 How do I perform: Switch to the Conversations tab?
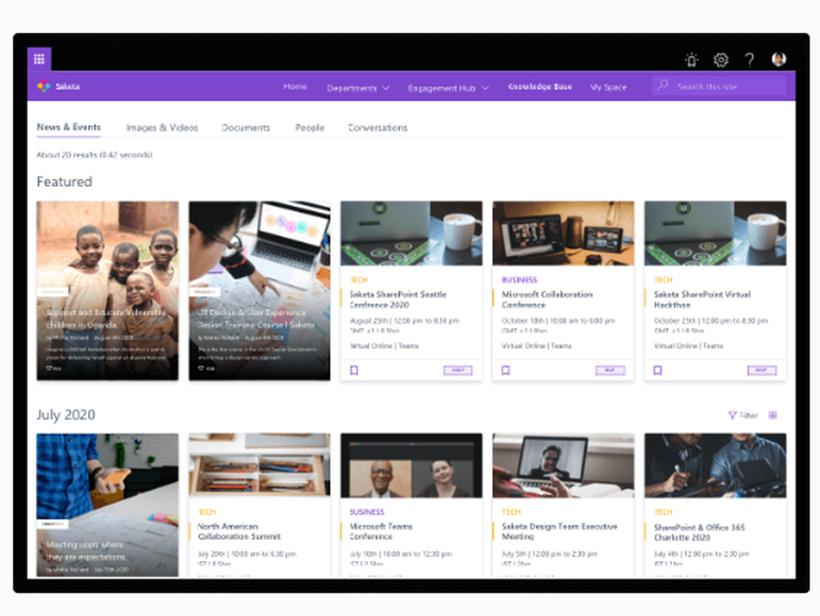click(x=377, y=128)
